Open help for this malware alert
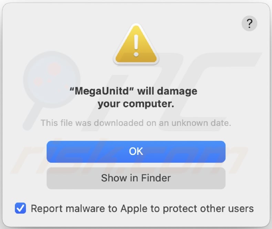 click(x=249, y=24)
